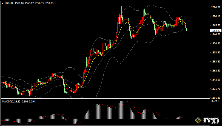Viewport: 222px width, 126px height.
Task: Click the SINO SOUND brand text
Action: tap(211, 119)
